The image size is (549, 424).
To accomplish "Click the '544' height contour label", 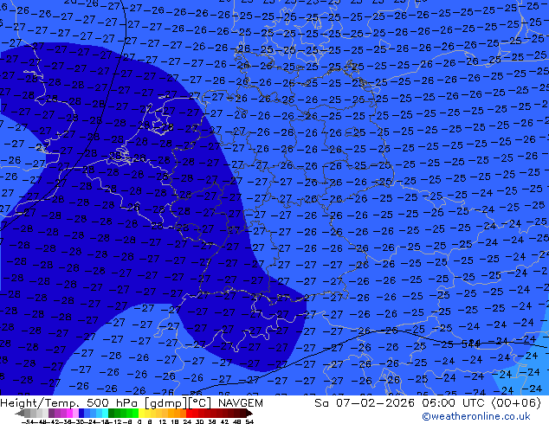I will point(470,344).
